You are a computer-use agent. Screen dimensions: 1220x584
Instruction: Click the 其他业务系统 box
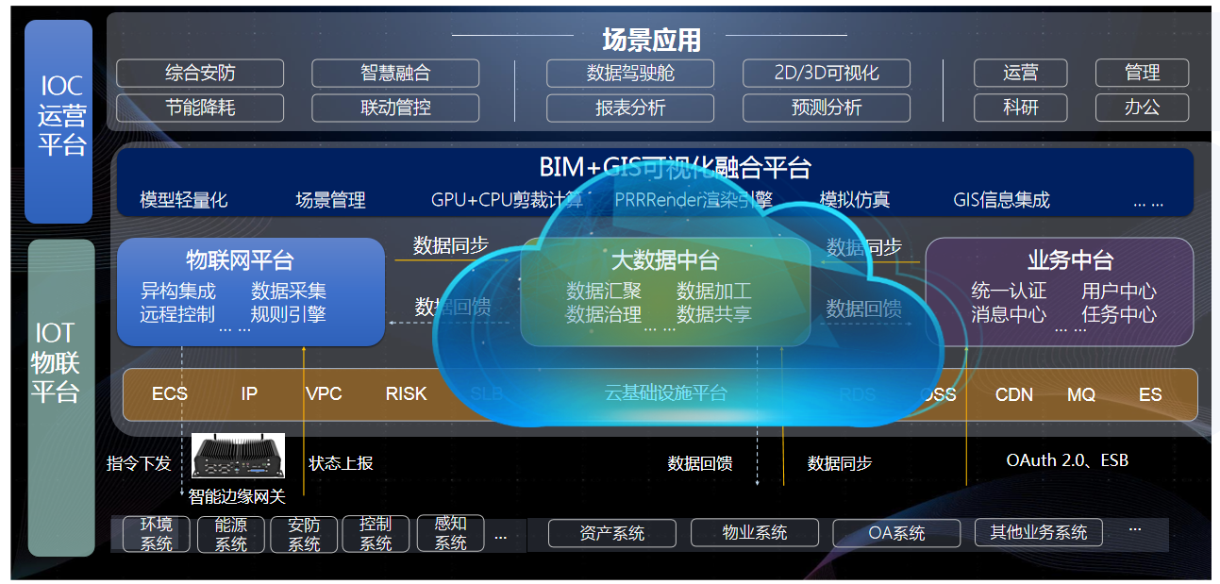coord(1039,533)
